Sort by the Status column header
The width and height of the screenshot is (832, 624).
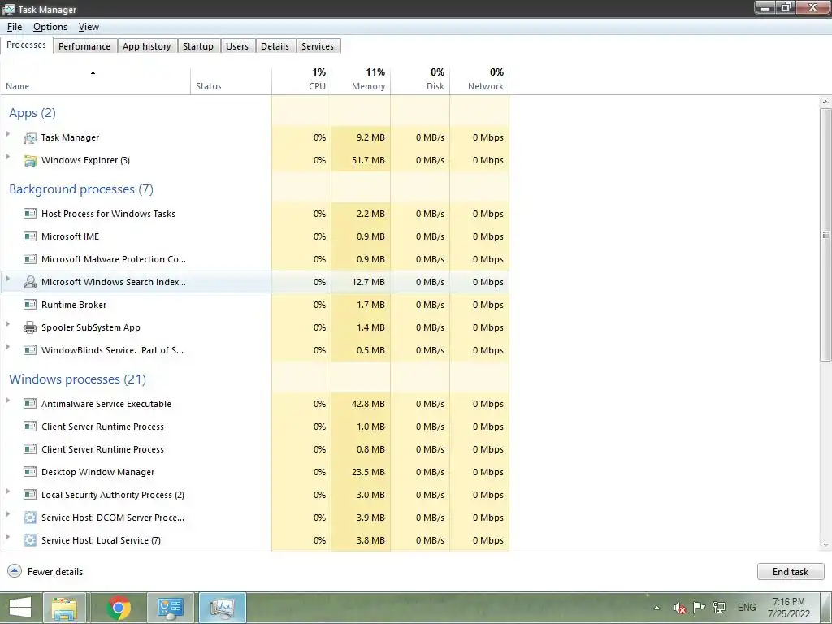pos(231,81)
